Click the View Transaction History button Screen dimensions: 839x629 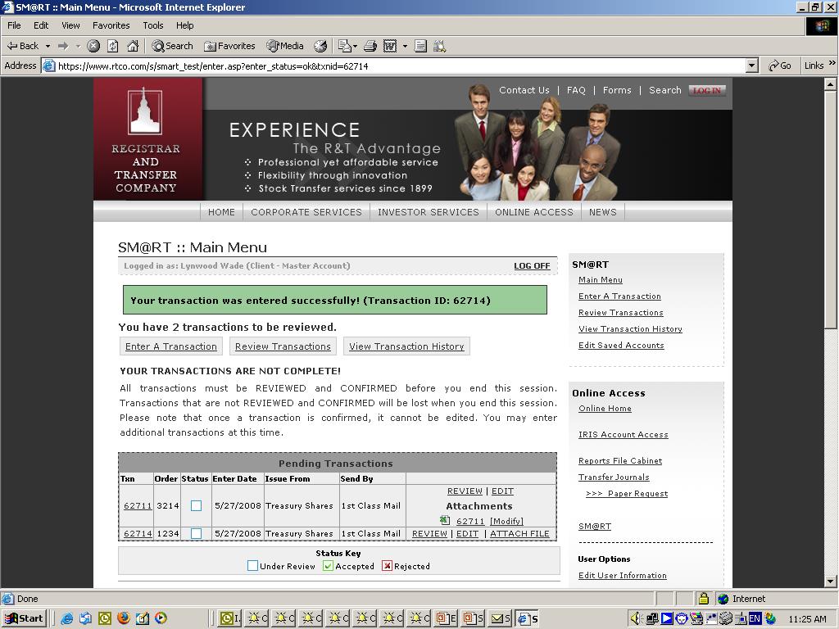click(406, 346)
